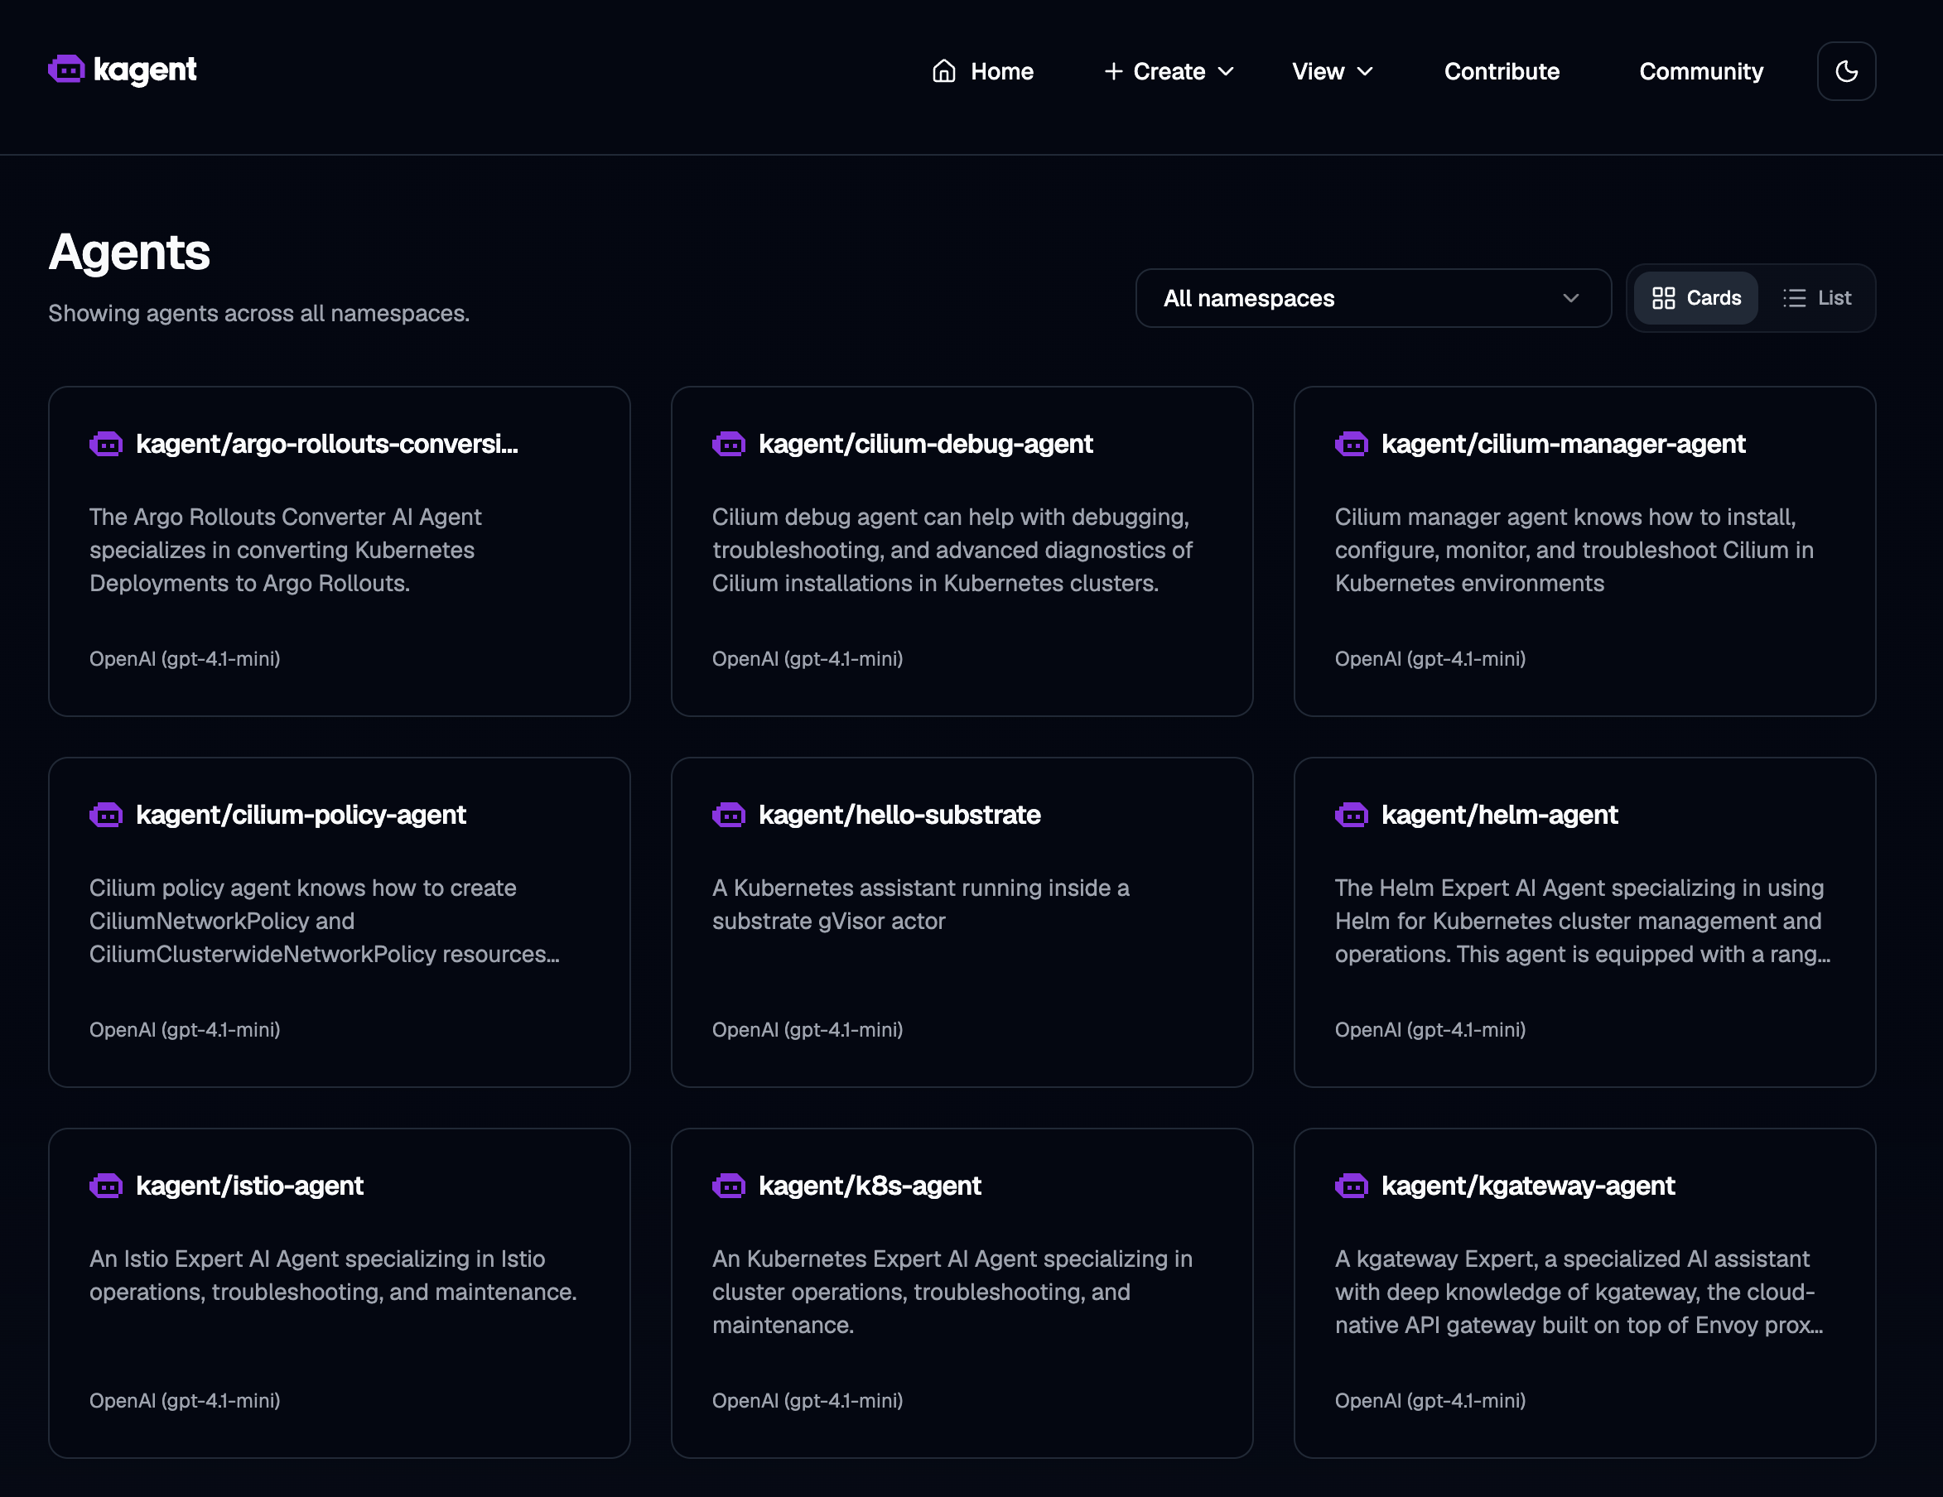Open the Contribute link

pos(1502,71)
